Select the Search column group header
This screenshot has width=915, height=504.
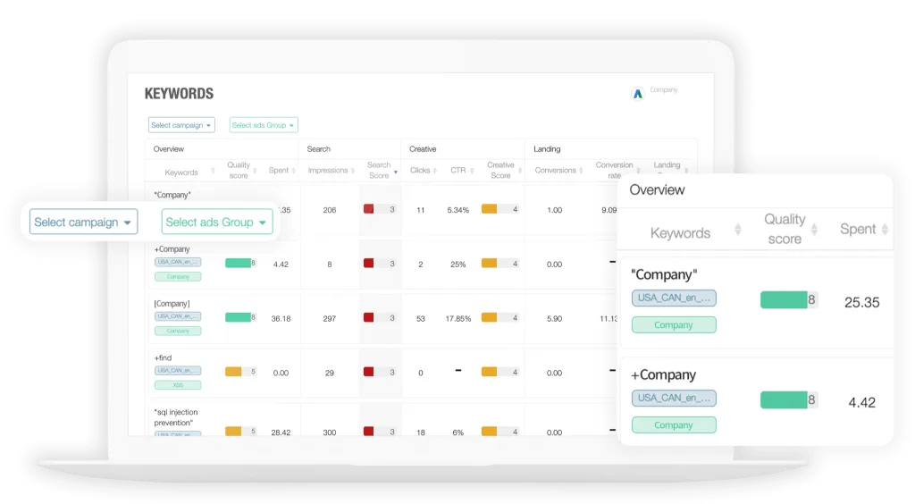[319, 149]
